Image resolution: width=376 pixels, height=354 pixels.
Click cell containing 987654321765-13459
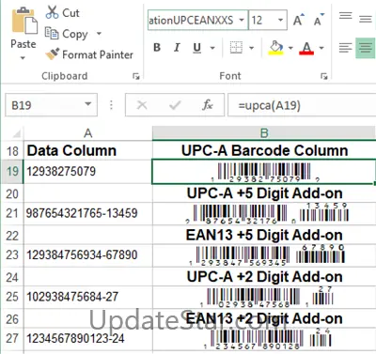[88, 213]
